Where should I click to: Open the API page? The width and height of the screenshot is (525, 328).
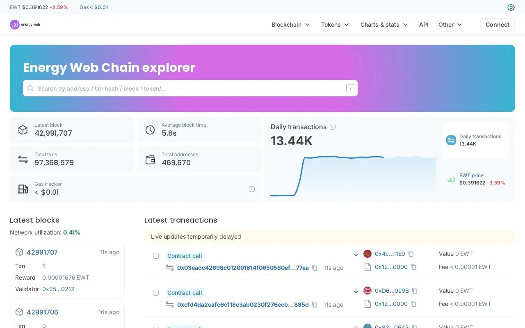[424, 25]
